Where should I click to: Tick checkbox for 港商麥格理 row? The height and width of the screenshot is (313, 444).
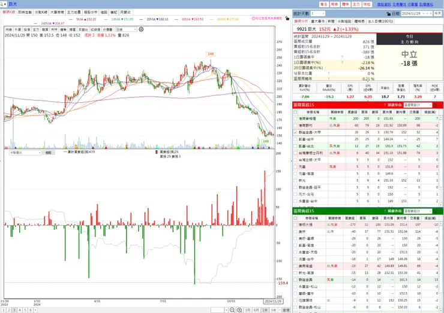(x=295, y=118)
